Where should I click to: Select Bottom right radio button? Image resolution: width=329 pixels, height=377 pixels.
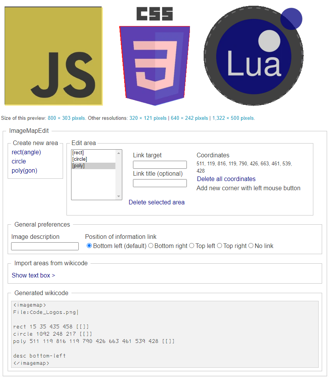[x=151, y=246]
